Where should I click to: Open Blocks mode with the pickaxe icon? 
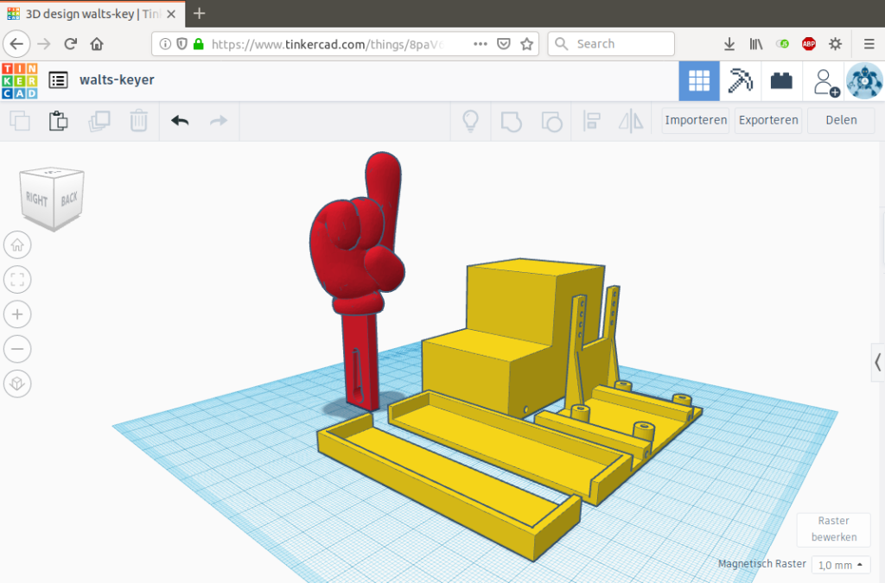click(741, 81)
